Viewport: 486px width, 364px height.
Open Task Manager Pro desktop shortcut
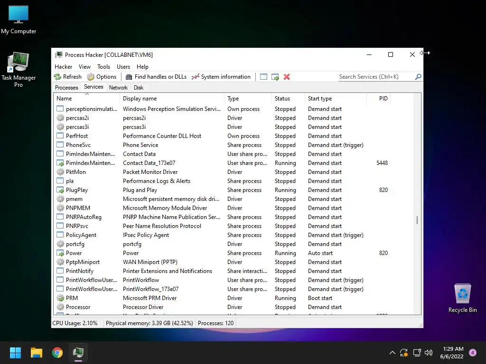(19, 70)
